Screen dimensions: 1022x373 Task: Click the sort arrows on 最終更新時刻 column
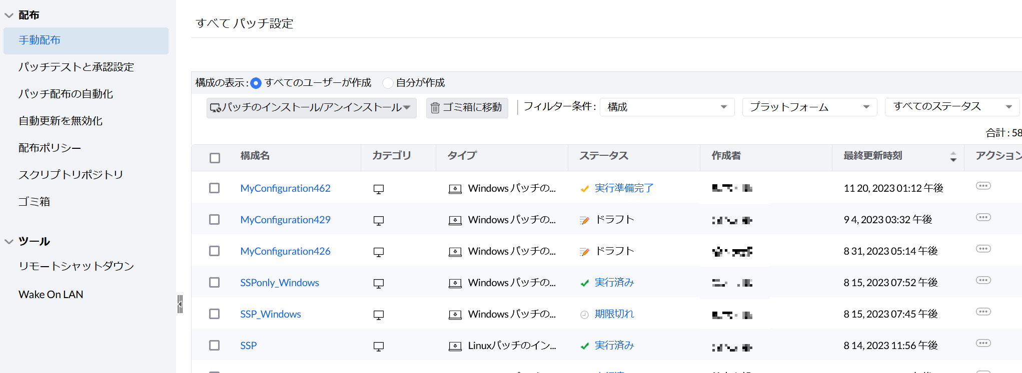point(953,156)
